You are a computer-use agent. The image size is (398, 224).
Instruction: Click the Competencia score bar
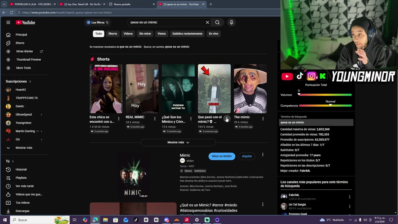[325, 105]
